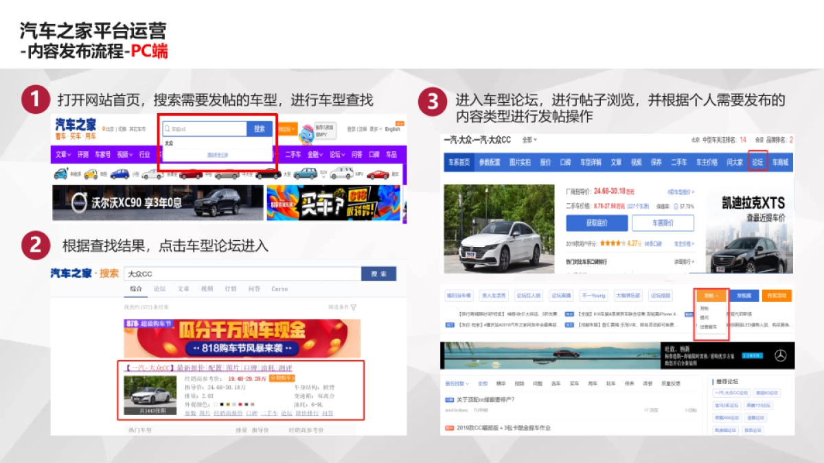Image resolution: width=824 pixels, height=463 pixels.
Task: Click the 微型车 car category icon
Action: coord(91,174)
